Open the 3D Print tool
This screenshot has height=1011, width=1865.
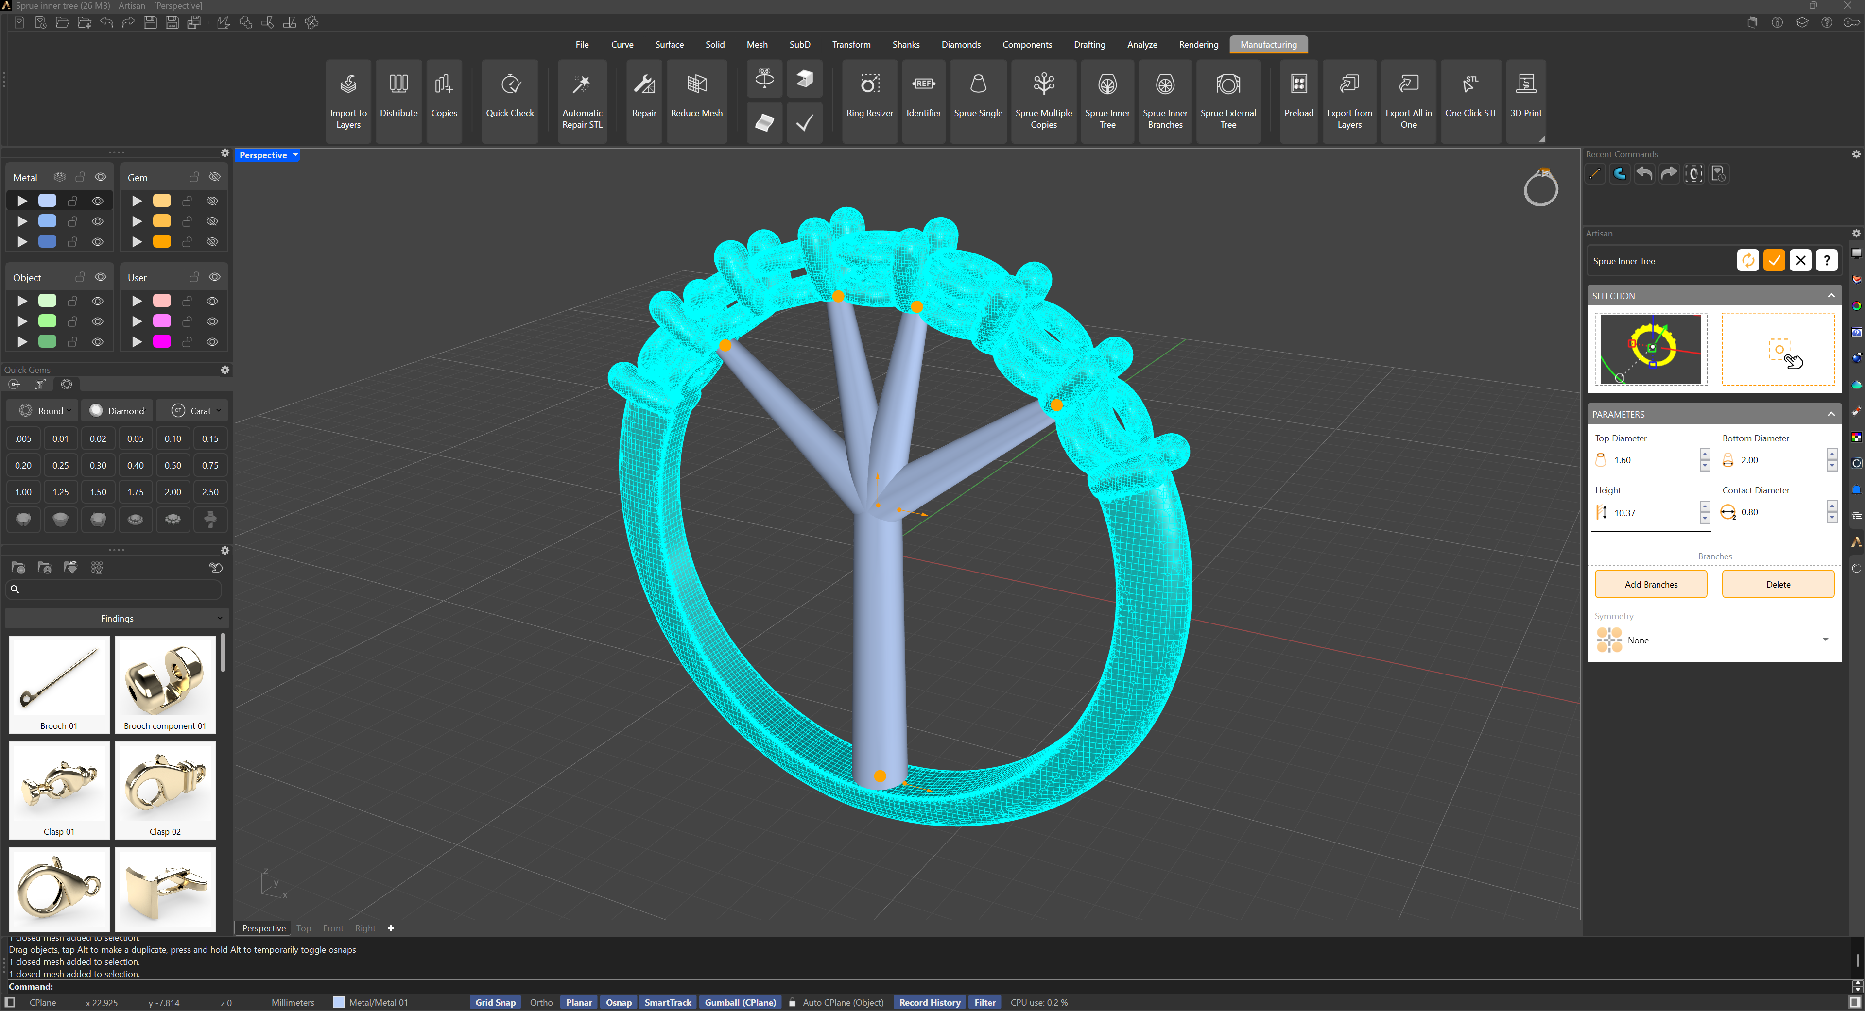tap(1525, 101)
